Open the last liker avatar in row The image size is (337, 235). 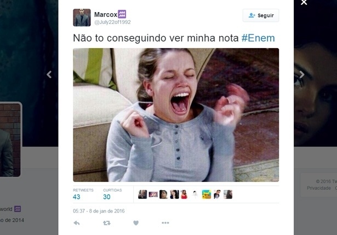click(x=228, y=195)
